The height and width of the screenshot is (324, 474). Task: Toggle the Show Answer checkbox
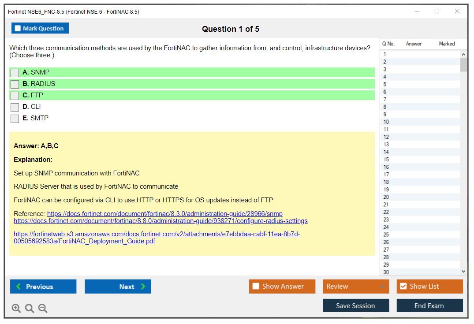click(x=256, y=287)
